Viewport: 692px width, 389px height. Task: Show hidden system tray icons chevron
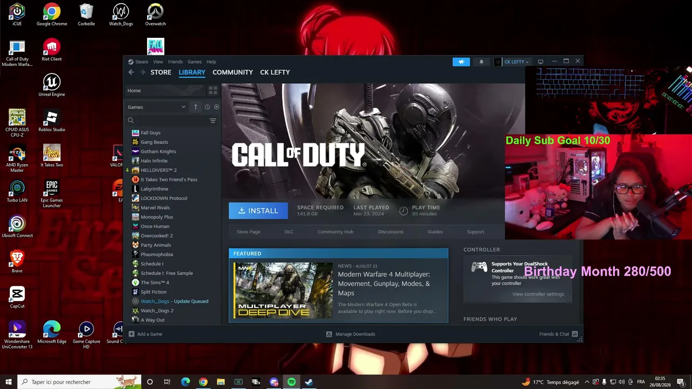tap(587, 382)
